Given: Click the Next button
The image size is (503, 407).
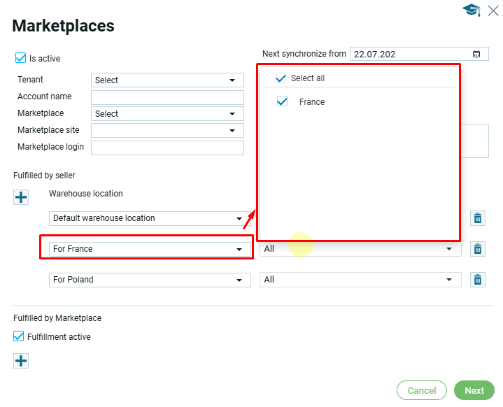Looking at the screenshot, I should 474,390.
